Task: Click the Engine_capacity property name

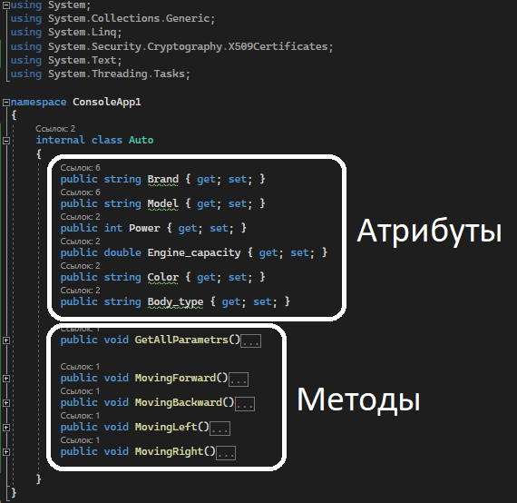Action: [x=194, y=252]
